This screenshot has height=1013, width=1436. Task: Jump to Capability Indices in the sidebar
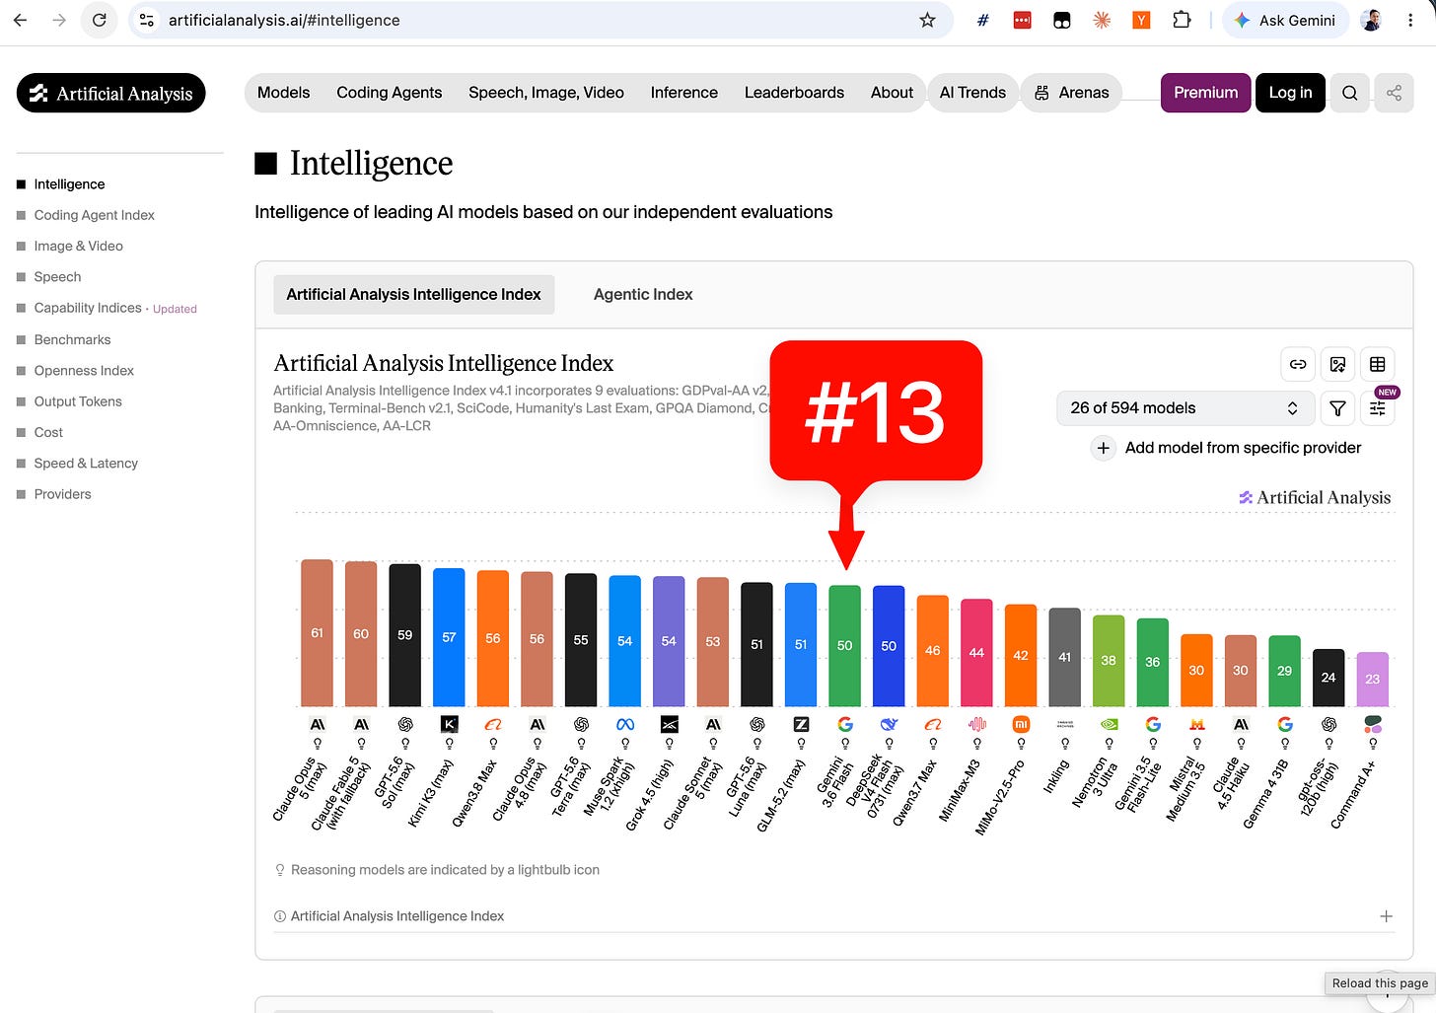click(88, 308)
